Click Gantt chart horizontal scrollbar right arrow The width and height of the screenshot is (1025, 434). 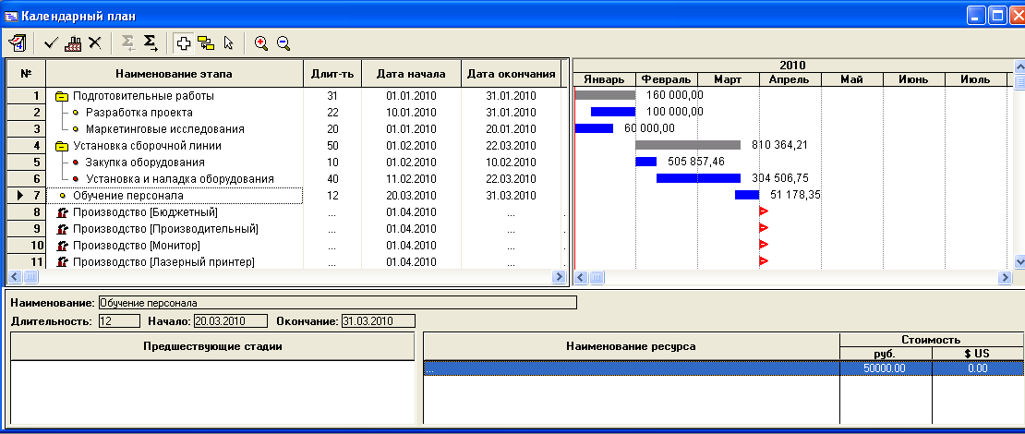tap(1005, 278)
